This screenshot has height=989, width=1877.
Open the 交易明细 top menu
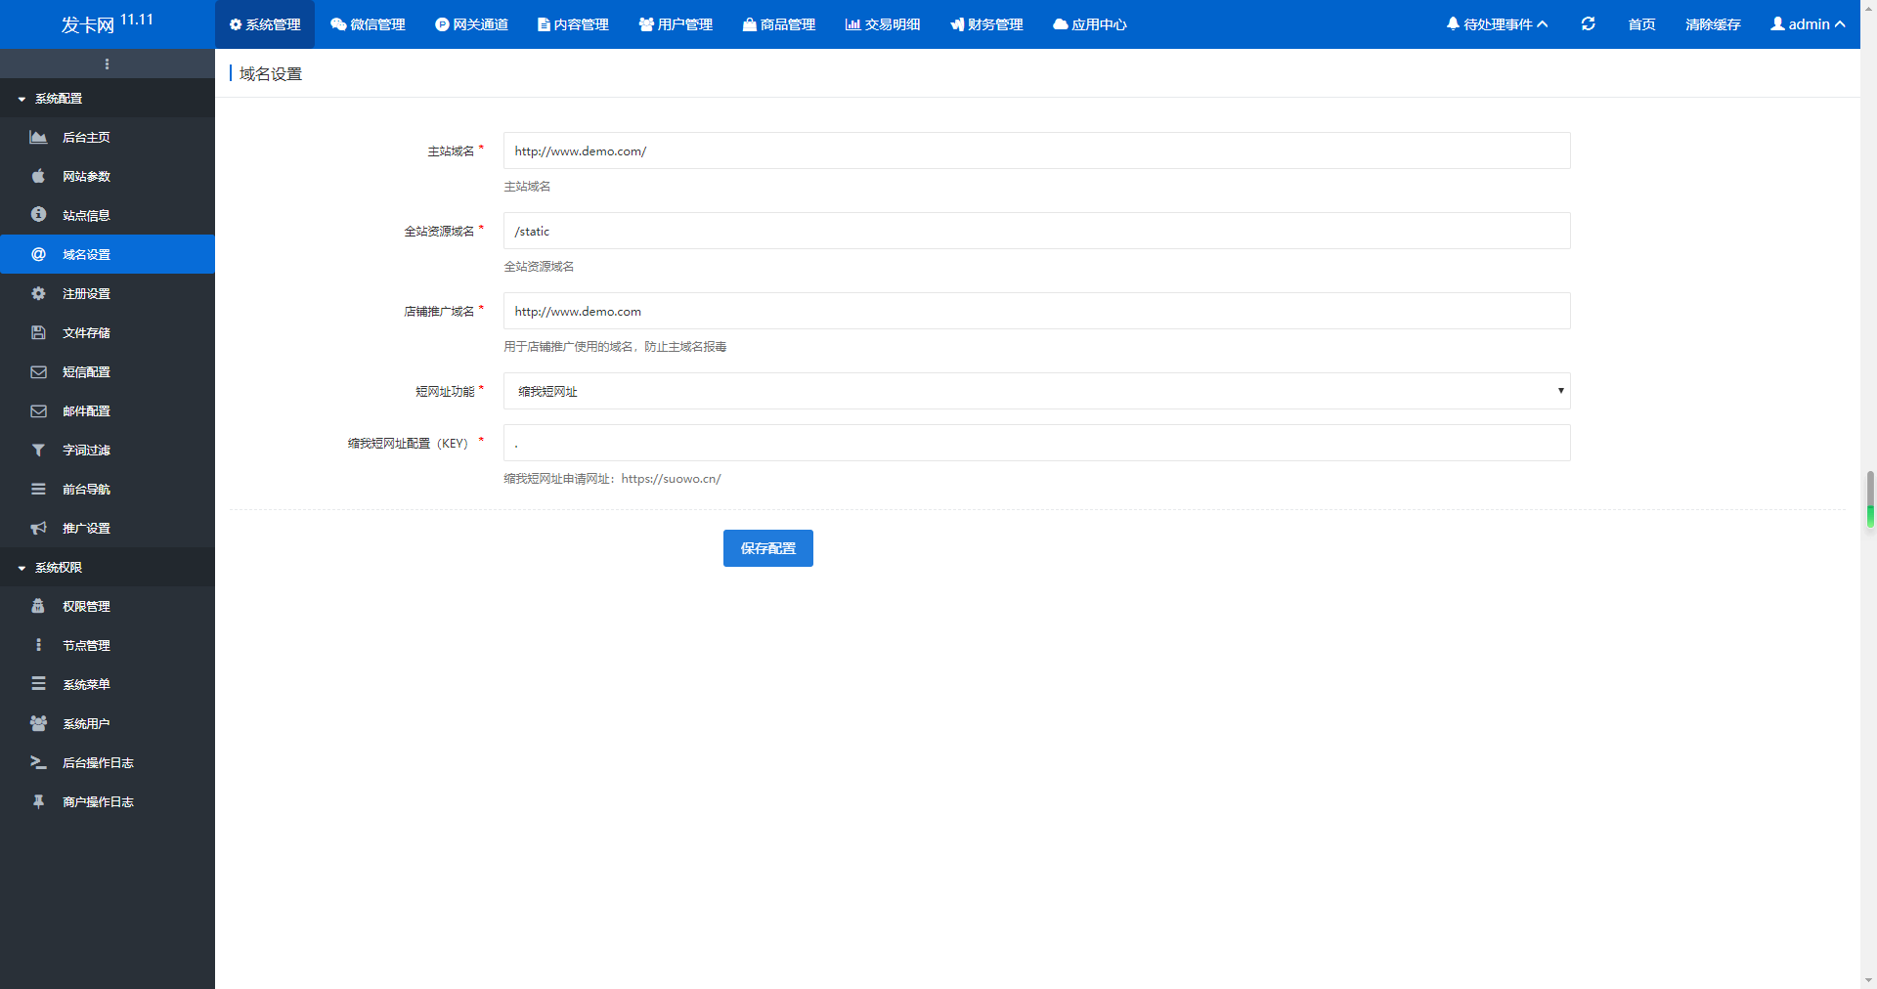[883, 24]
